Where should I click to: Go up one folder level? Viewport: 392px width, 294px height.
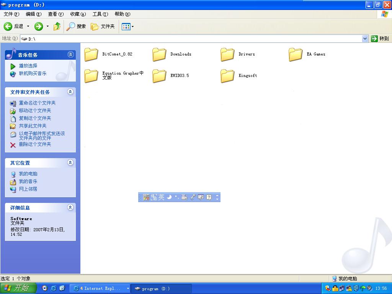[57, 26]
